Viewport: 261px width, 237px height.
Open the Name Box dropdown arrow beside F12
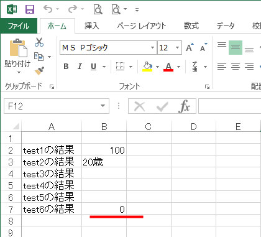(103, 106)
